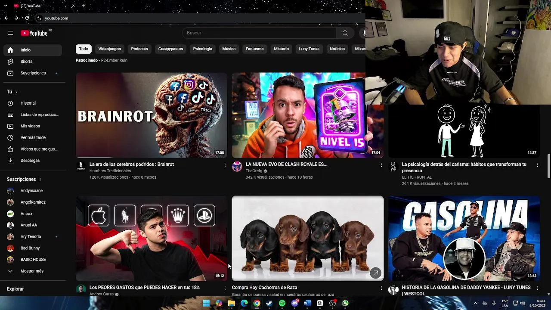Image resolution: width=551 pixels, height=310 pixels.
Task: Open Ary Tenorio subscription channel
Action: (33, 237)
